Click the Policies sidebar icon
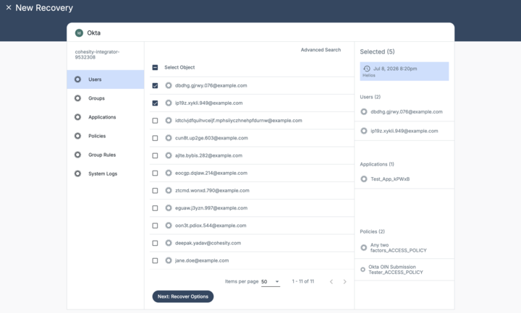521x313 pixels. 77,136
